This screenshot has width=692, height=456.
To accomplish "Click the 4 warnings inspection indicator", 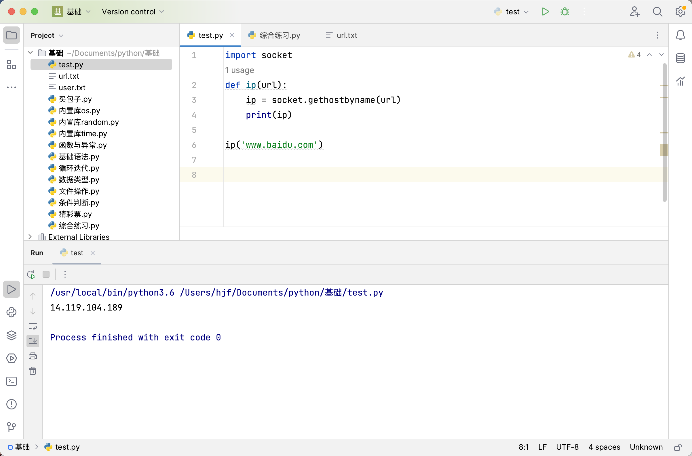I will pyautogui.click(x=634, y=55).
